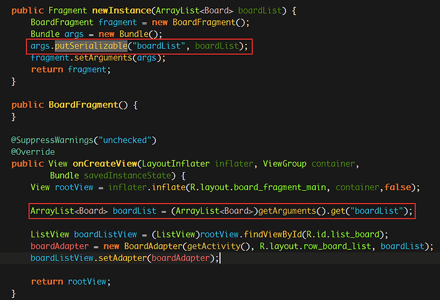This screenshot has height=300, width=440.
Task: Click the "unchecked" string literal
Action: coord(125,140)
